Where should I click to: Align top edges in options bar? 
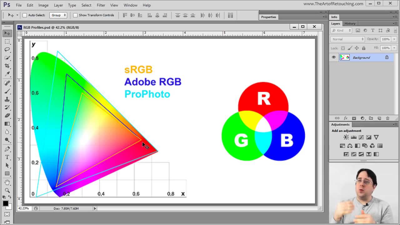point(125,15)
